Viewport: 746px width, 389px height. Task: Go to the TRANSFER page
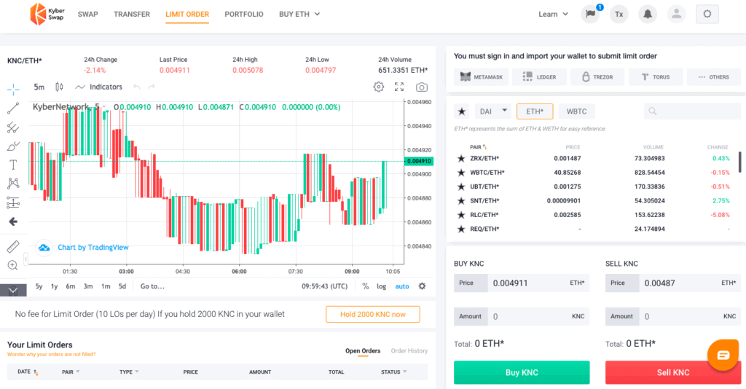click(x=132, y=15)
